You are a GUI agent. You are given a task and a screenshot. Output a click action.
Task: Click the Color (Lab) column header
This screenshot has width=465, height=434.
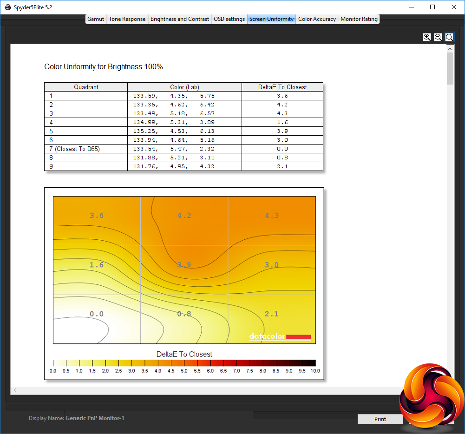pyautogui.click(x=184, y=87)
